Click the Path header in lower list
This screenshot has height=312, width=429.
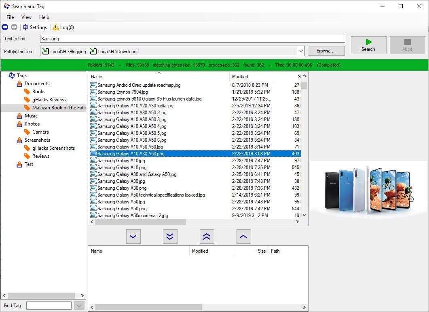coord(275,251)
